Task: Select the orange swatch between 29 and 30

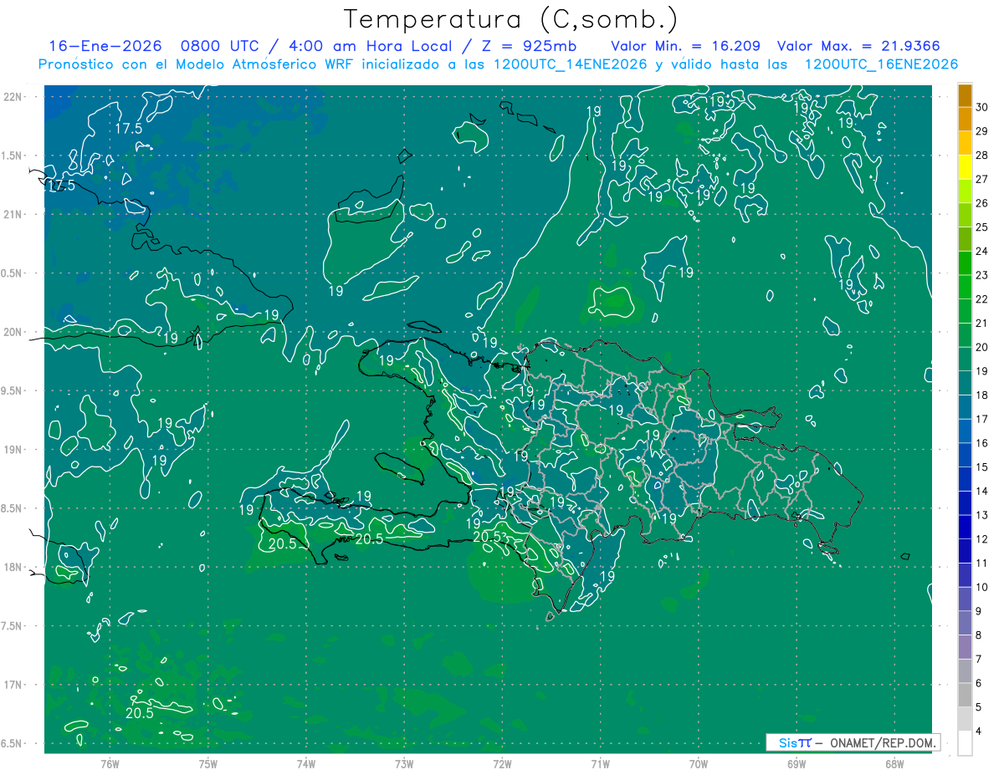Action: coord(965,119)
